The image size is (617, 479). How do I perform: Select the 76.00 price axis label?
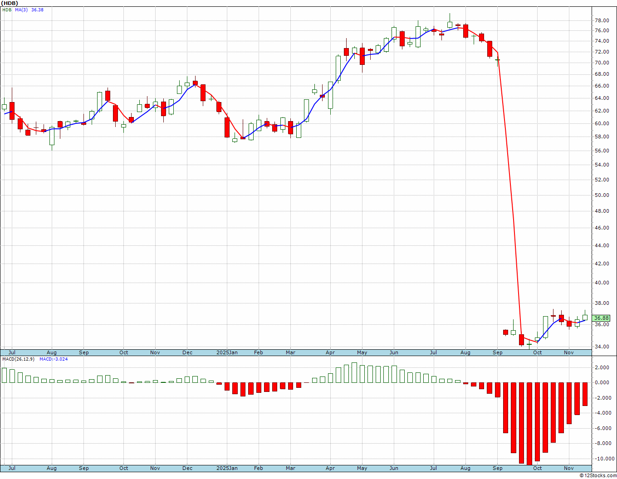click(602, 30)
